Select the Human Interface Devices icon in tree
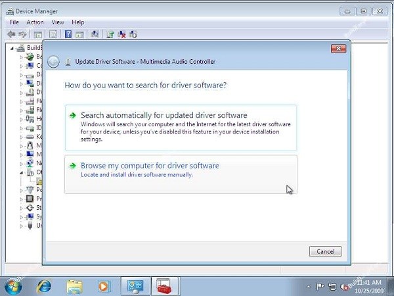 click(30, 119)
